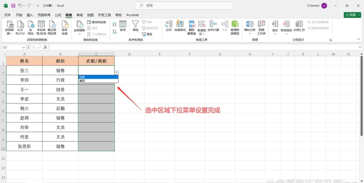This screenshot has width=364, height=183.
Task: Switch to 开始 (Home) tab
Action: (19, 15)
